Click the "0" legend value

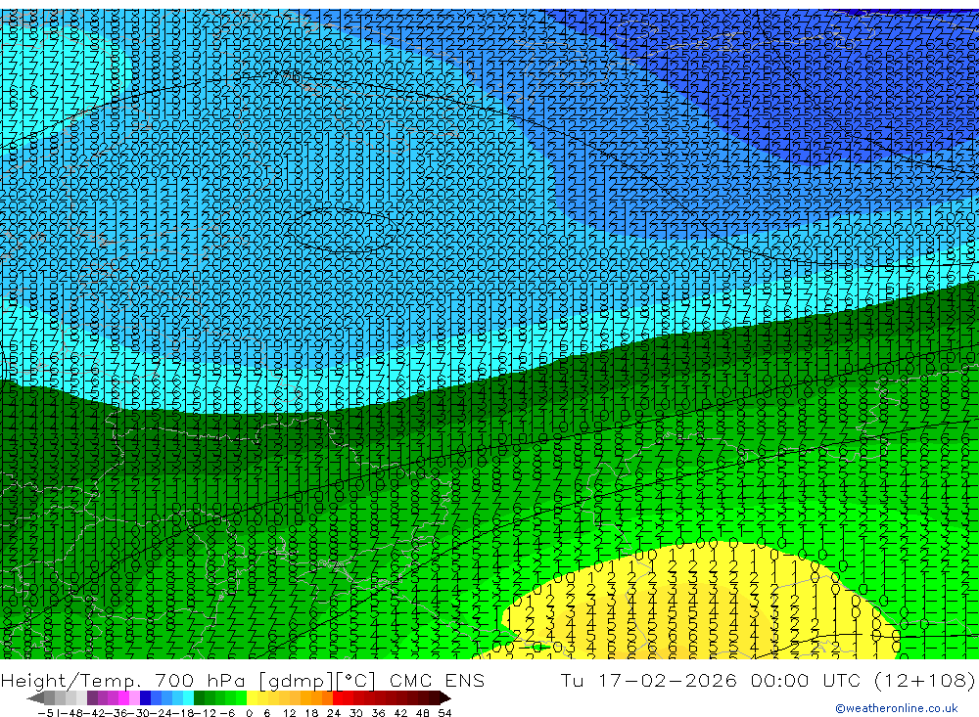pos(249,713)
